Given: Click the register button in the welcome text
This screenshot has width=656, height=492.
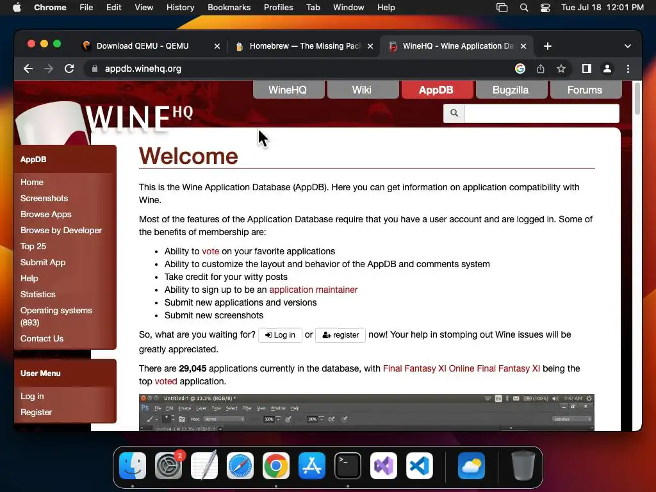Looking at the screenshot, I should click(x=341, y=335).
